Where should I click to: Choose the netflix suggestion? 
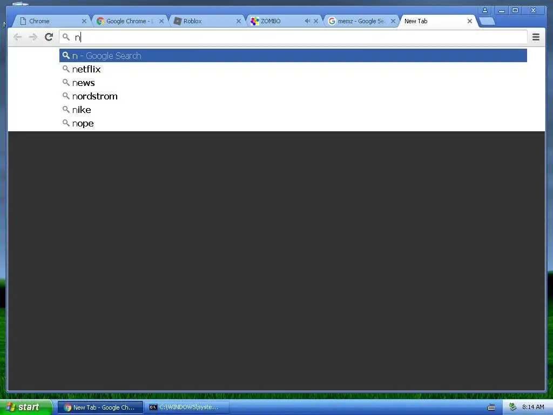(x=293, y=69)
